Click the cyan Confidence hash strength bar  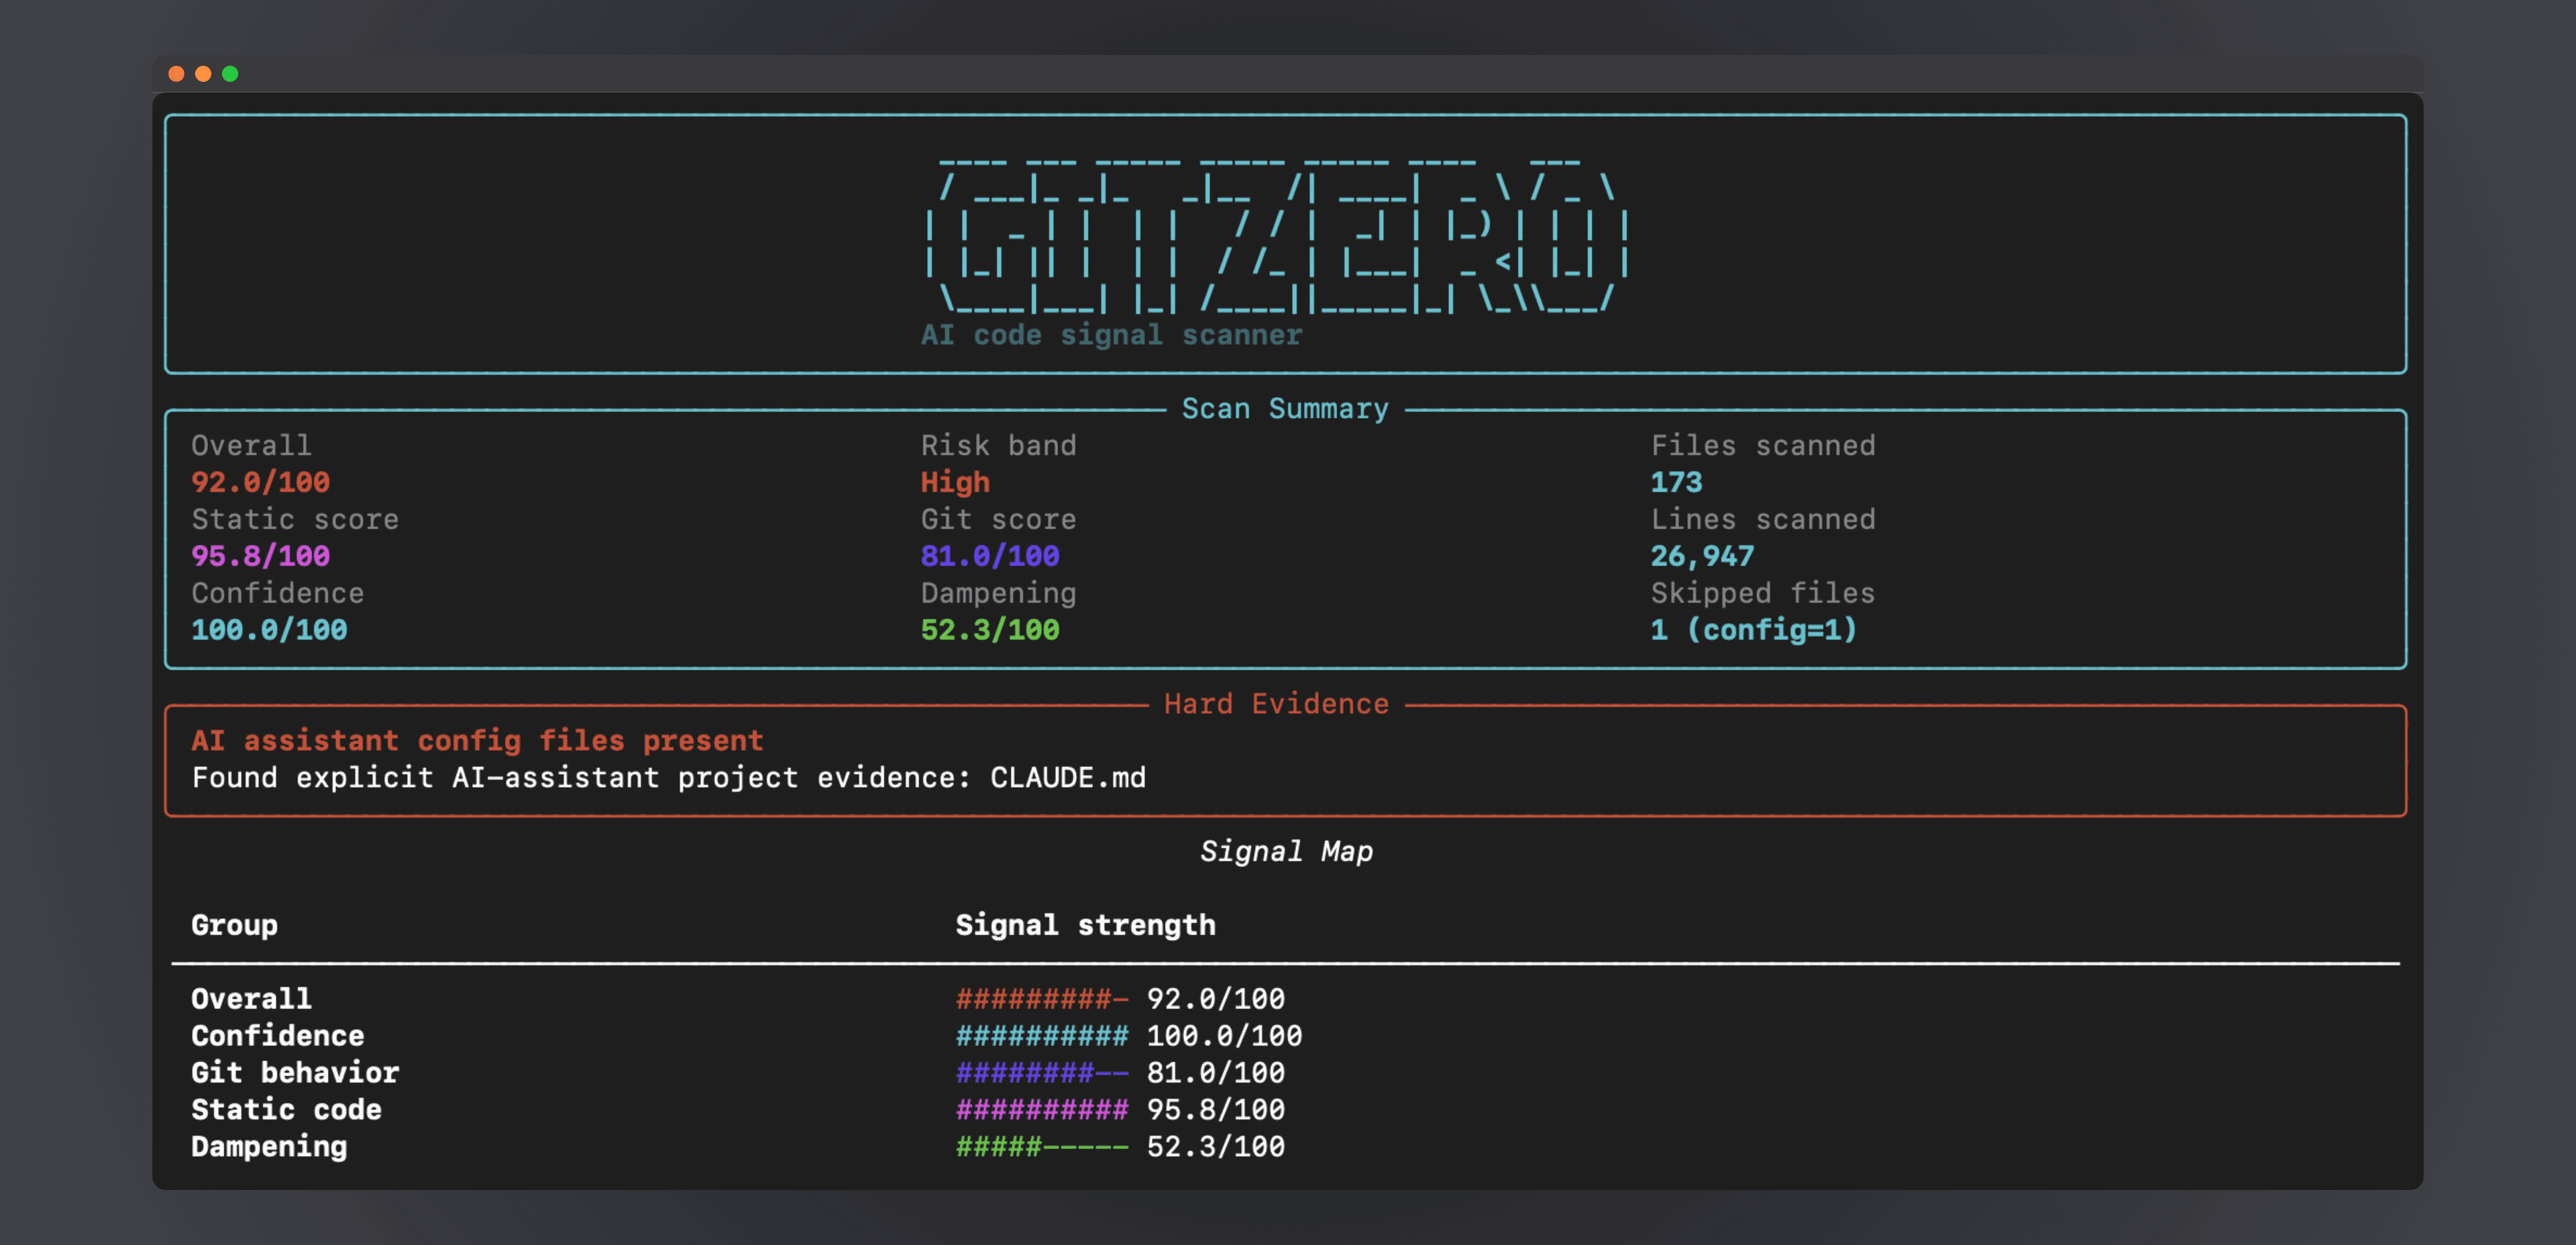coord(1042,1036)
